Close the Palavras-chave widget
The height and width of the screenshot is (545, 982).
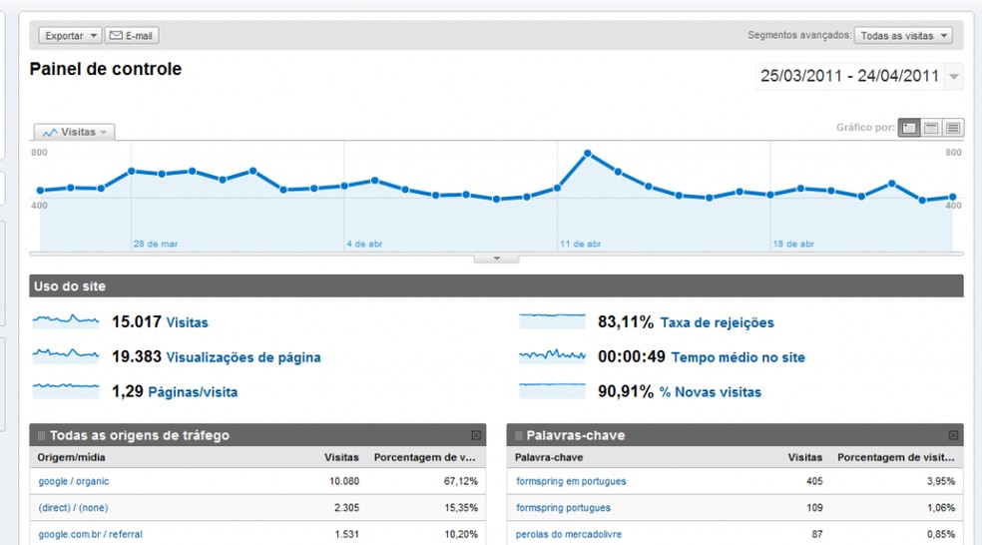tap(953, 435)
